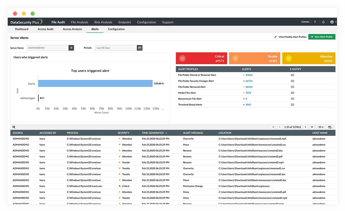Click the Critical severity row cell
Screen dimensions: 345x211
tap(124, 186)
